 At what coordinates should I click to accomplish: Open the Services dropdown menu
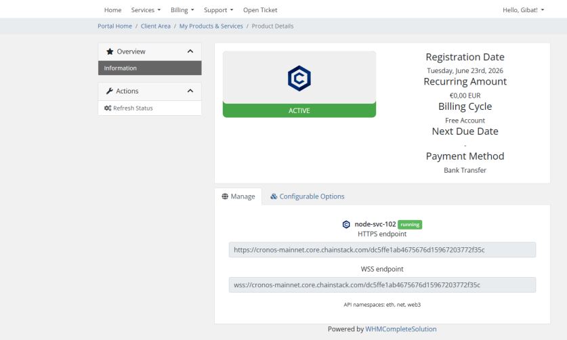[x=146, y=10]
